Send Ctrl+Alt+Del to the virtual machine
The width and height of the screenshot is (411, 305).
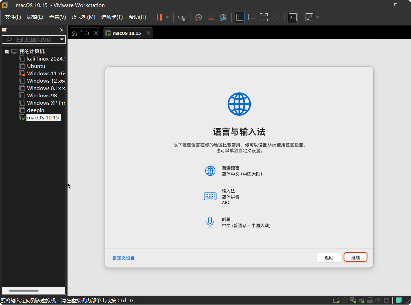click(182, 17)
